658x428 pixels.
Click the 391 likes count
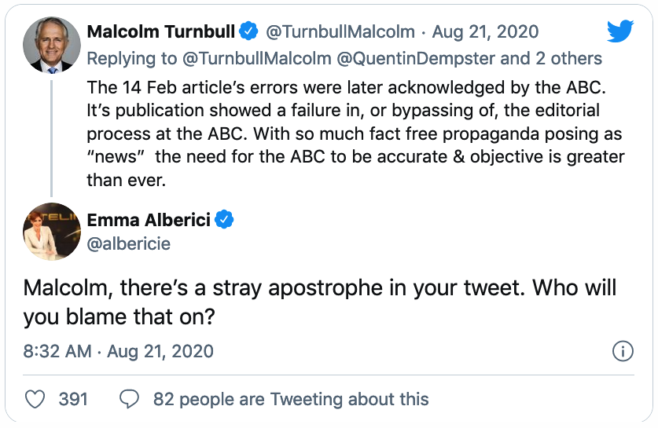[73, 399]
